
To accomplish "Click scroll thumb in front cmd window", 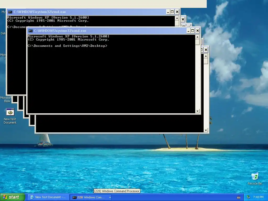I will click(197, 42).
